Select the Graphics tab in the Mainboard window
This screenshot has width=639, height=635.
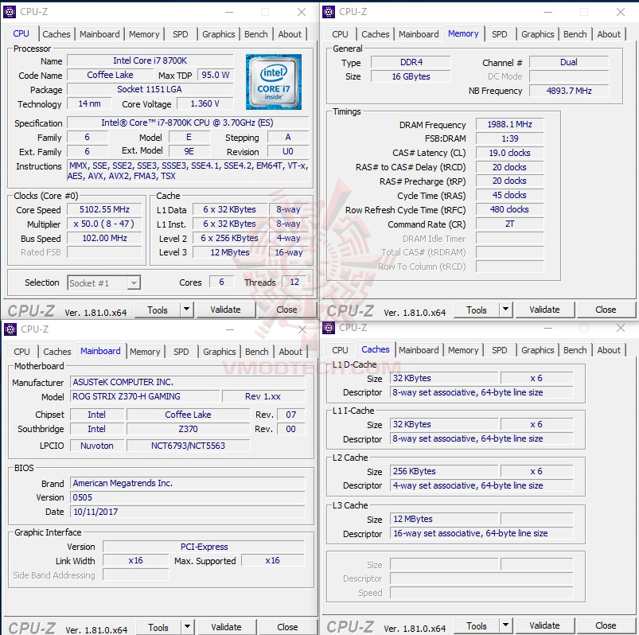pos(219,351)
